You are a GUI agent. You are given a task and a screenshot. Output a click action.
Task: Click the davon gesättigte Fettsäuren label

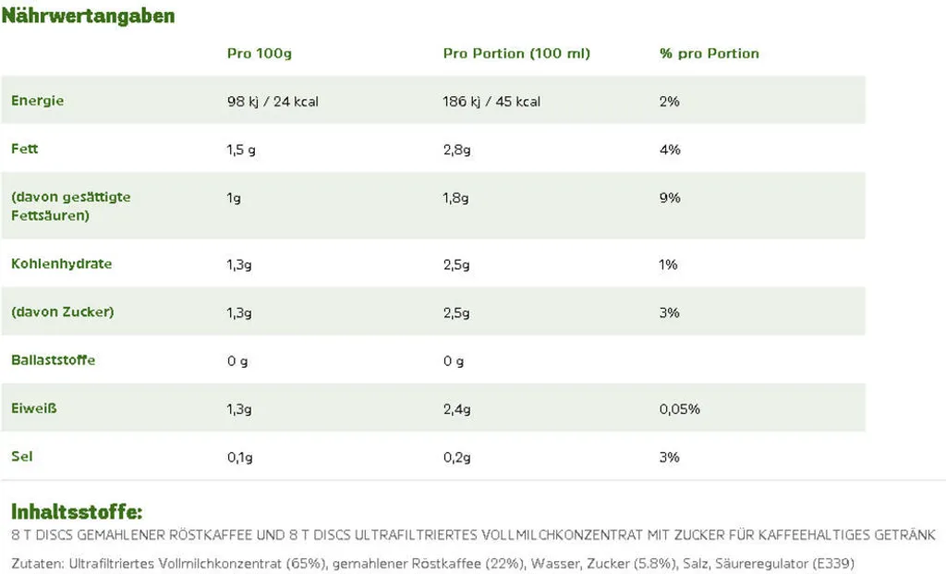tap(71, 206)
